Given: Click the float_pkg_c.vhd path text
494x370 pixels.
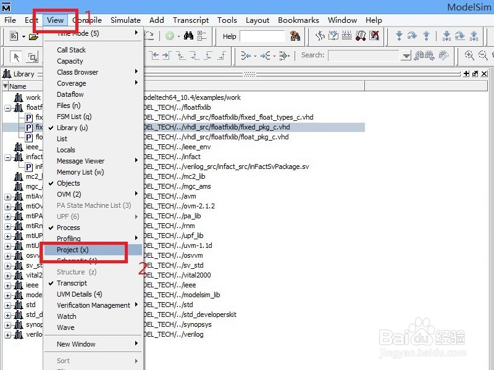Looking at the screenshot, I should 216,137.
